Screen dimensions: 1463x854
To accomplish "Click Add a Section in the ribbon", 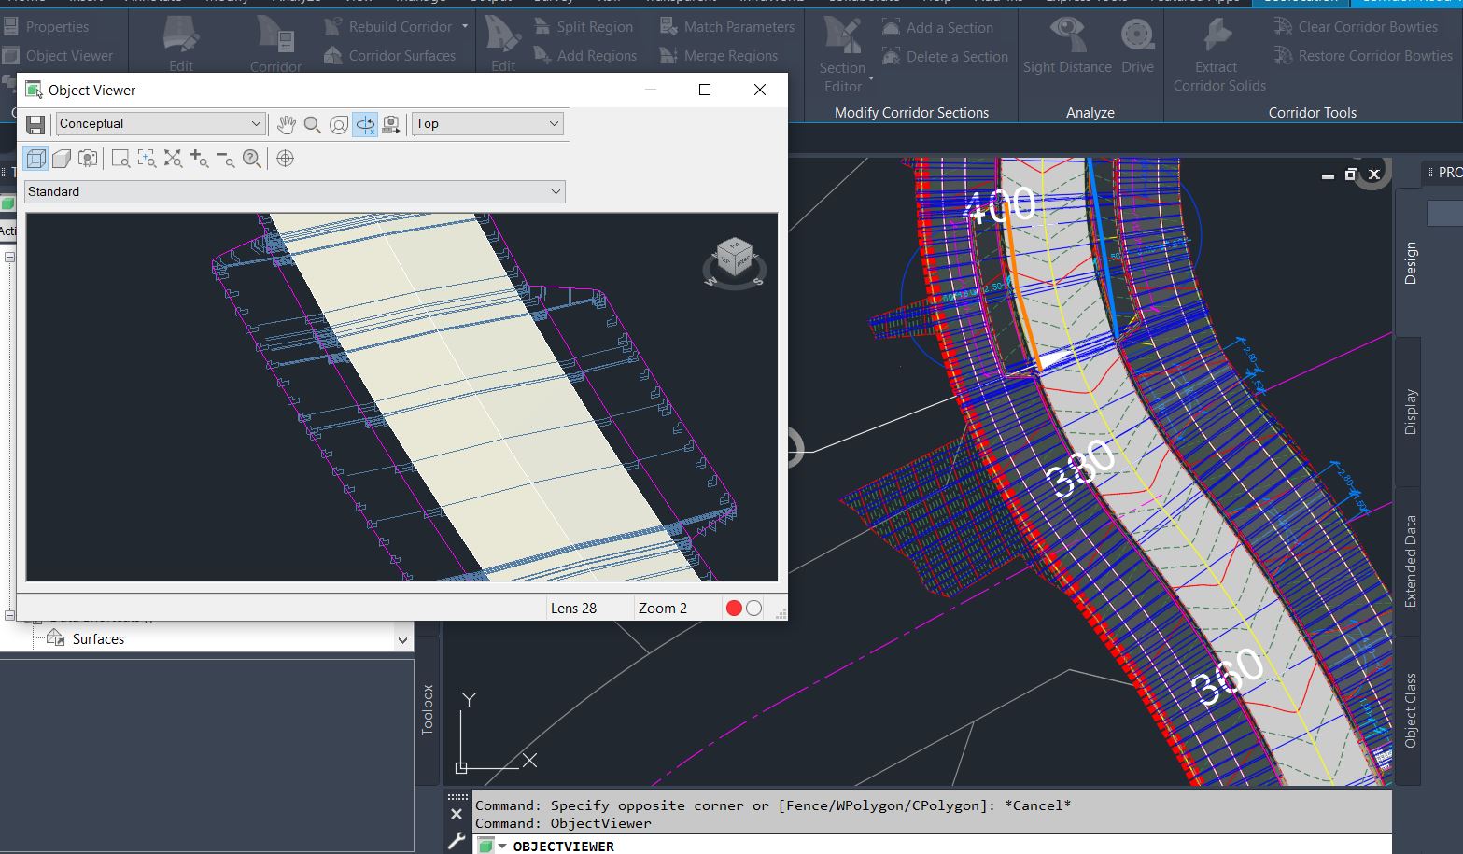I will [x=938, y=28].
